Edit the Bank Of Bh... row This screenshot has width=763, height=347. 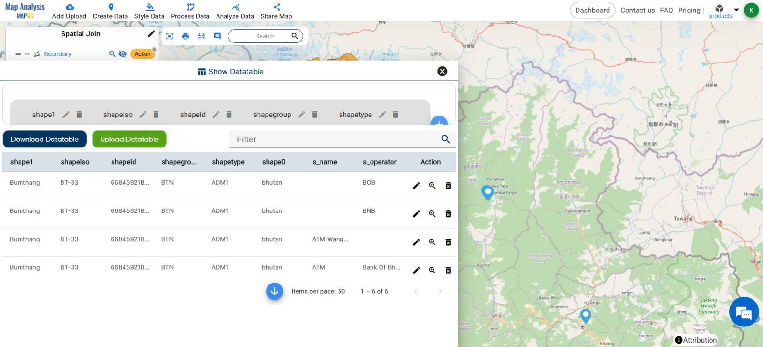click(x=416, y=271)
